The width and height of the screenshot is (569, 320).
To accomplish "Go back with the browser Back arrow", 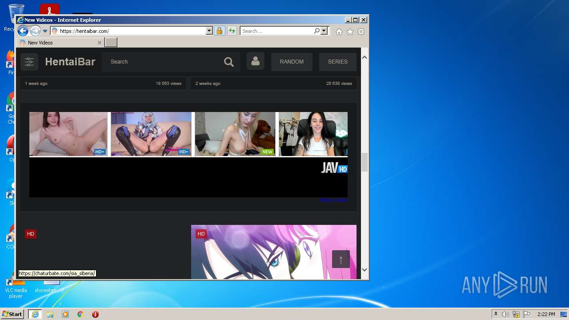I will [23, 31].
